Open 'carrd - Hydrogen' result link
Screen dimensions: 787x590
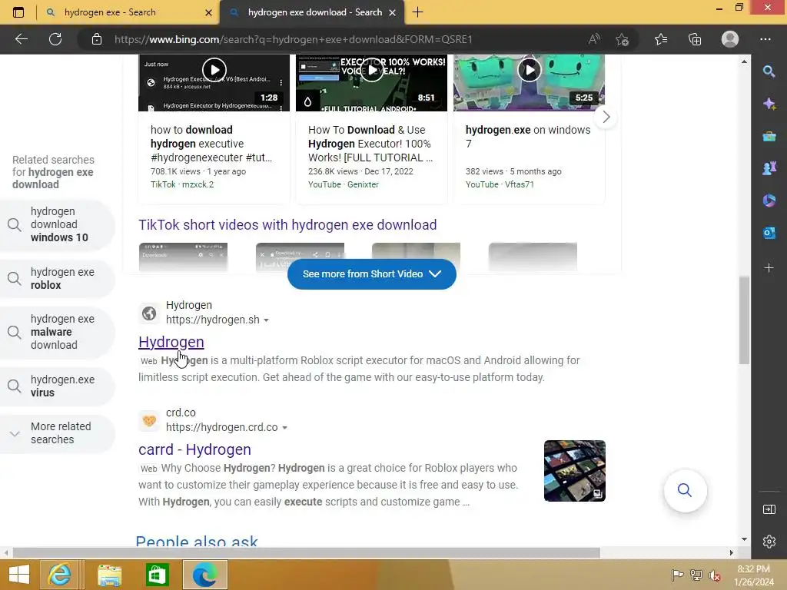coord(194,449)
